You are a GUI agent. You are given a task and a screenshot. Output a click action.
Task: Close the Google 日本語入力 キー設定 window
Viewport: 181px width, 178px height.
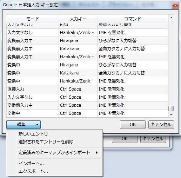[x=175, y=5]
